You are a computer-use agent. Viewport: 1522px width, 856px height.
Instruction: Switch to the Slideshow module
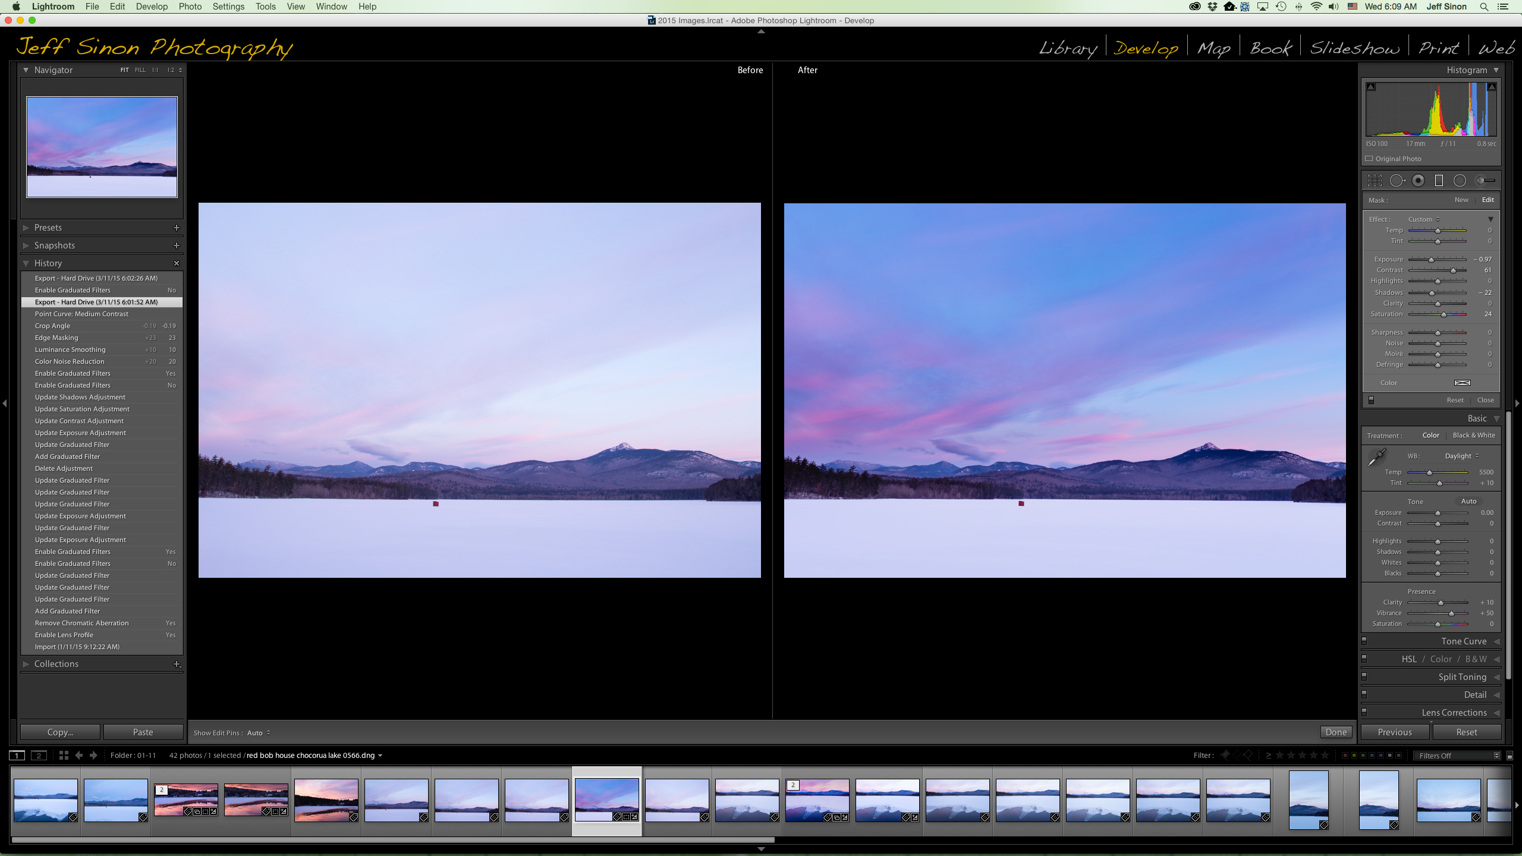(x=1354, y=48)
